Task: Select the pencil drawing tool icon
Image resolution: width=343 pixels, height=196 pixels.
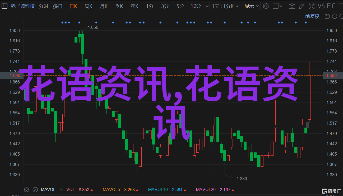Action: pyautogui.click(x=302, y=6)
